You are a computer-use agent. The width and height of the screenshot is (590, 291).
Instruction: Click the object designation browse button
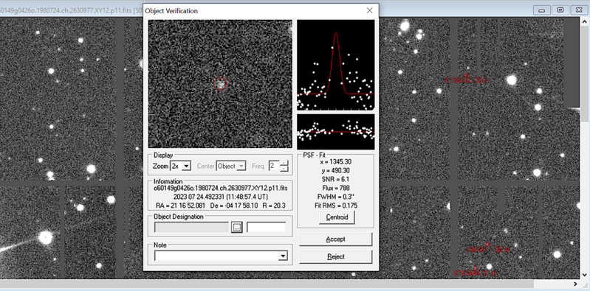pyautogui.click(x=237, y=227)
